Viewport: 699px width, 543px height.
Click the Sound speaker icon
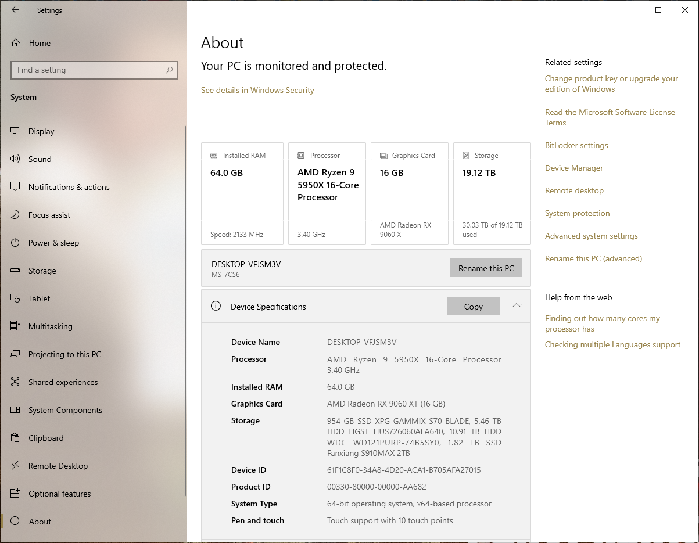pos(16,159)
